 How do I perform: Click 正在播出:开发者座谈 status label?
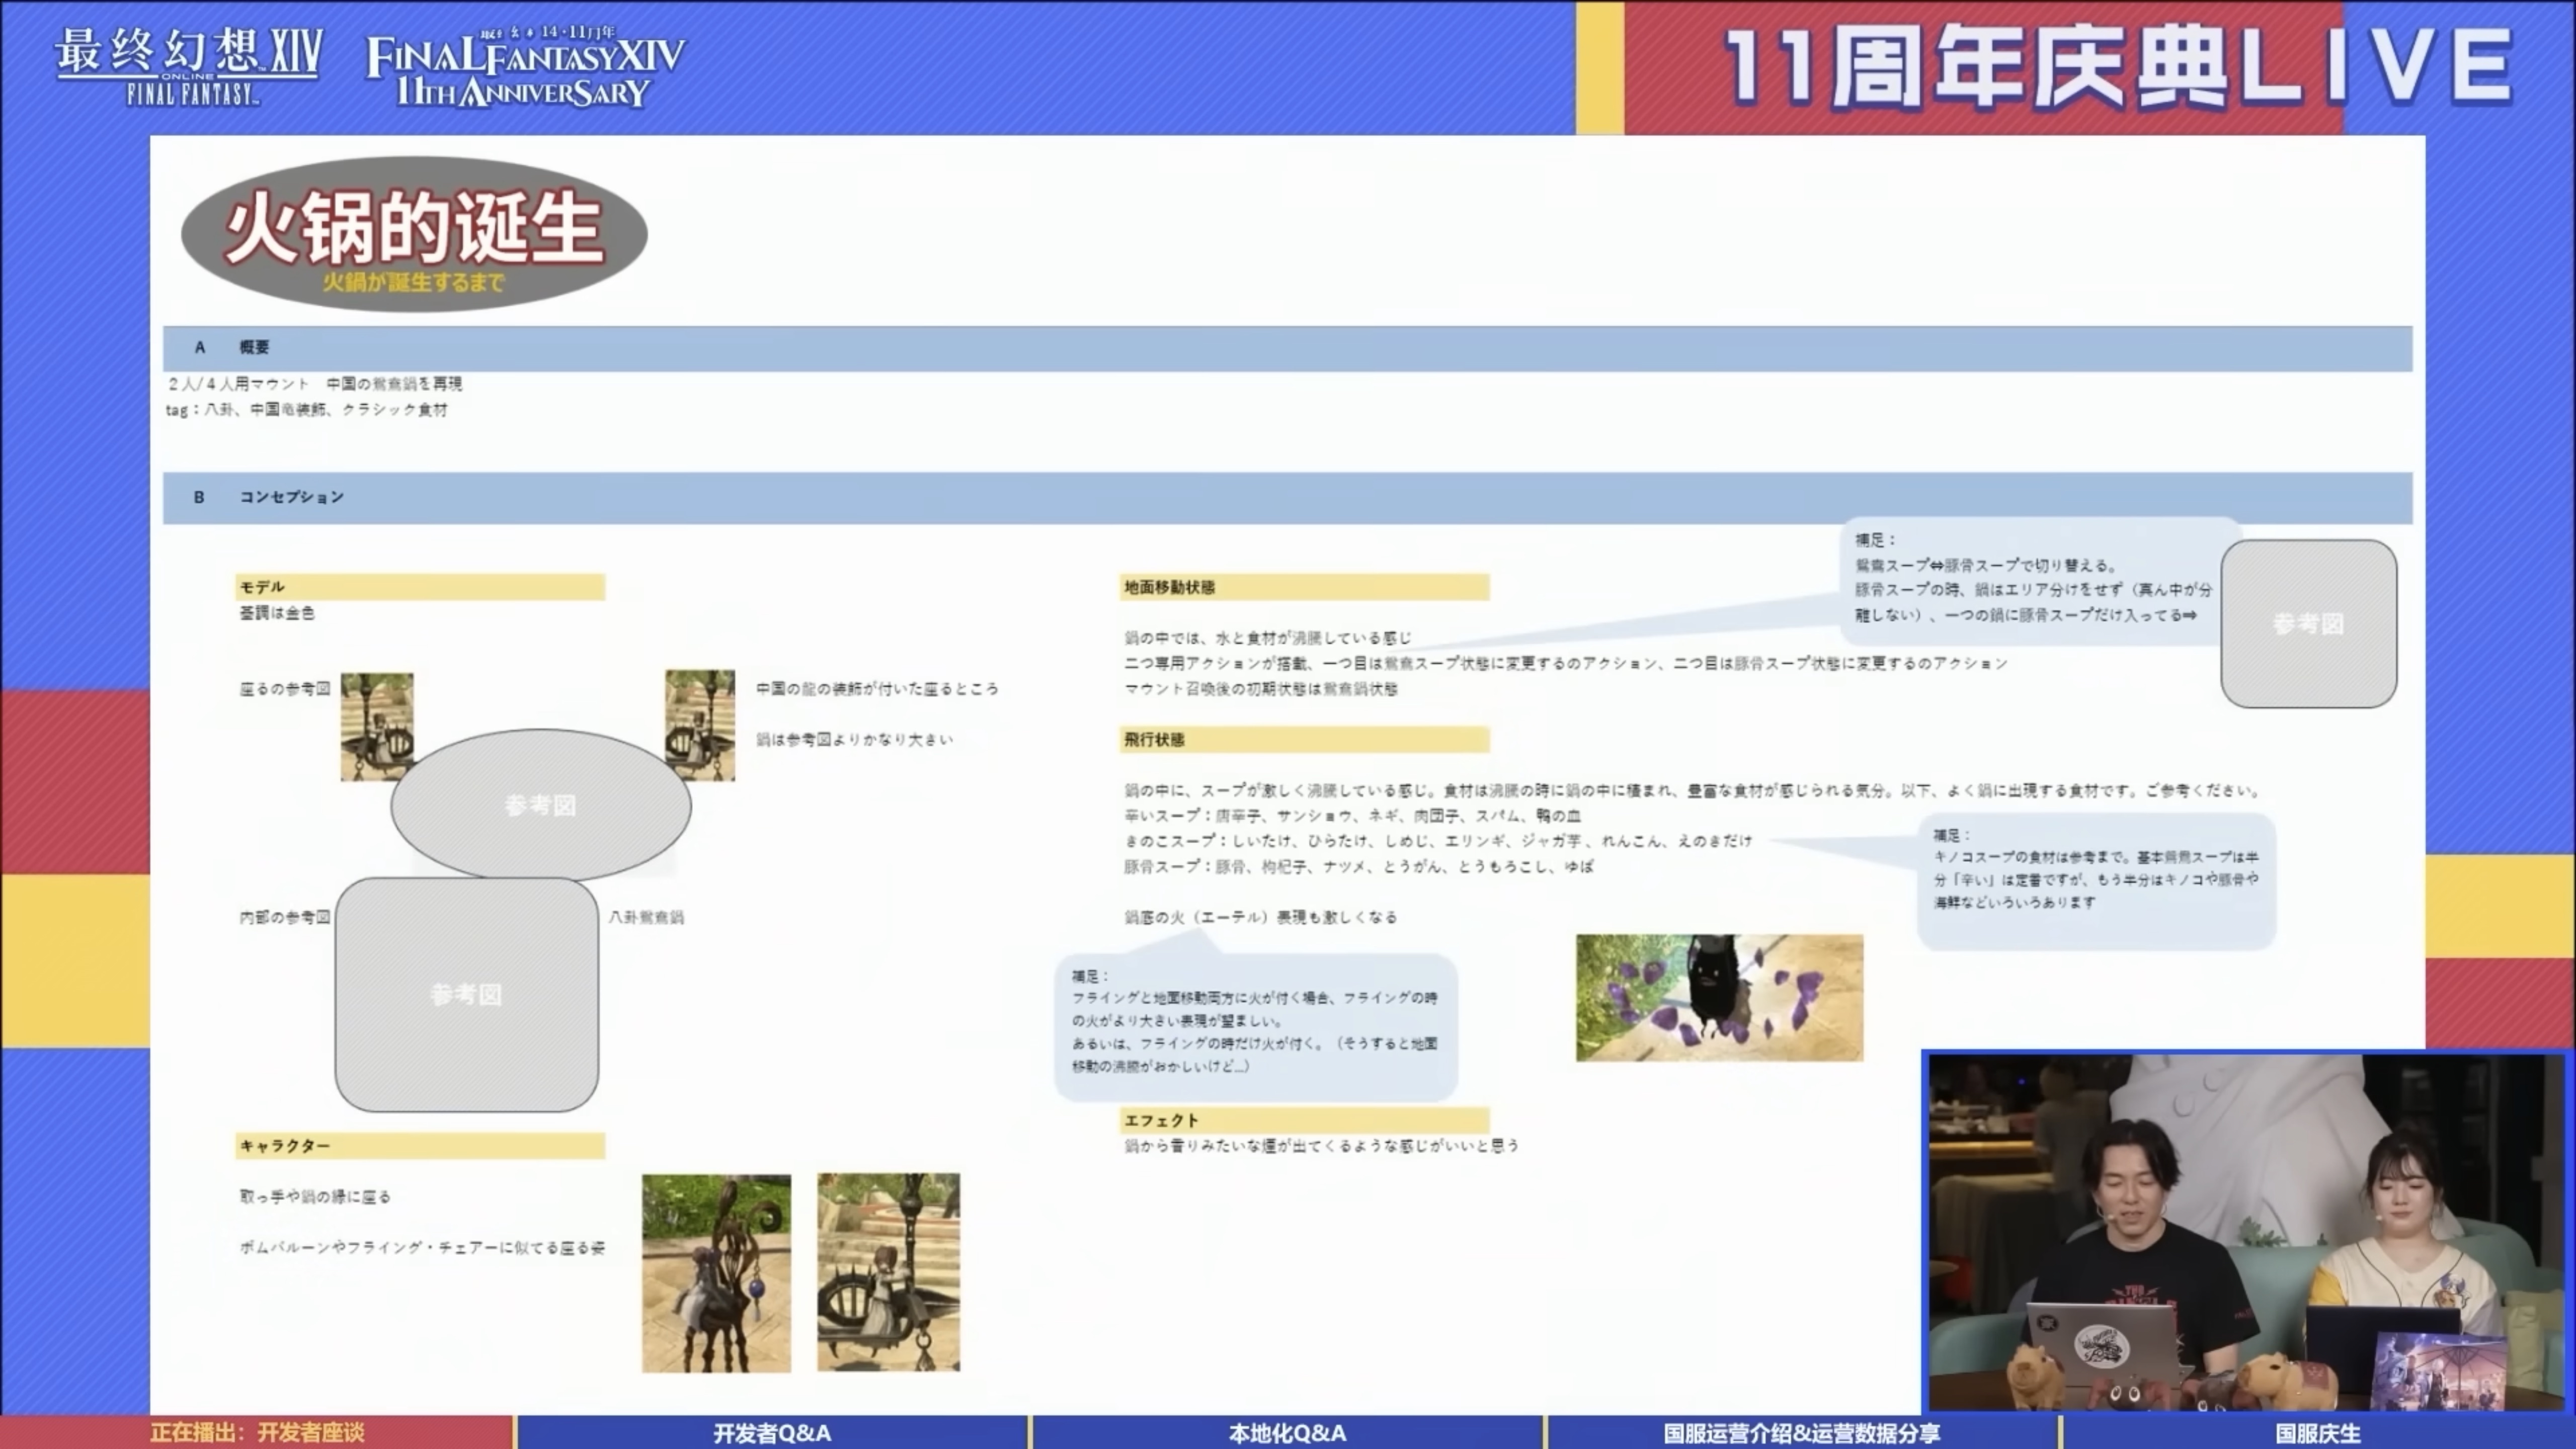(257, 1432)
